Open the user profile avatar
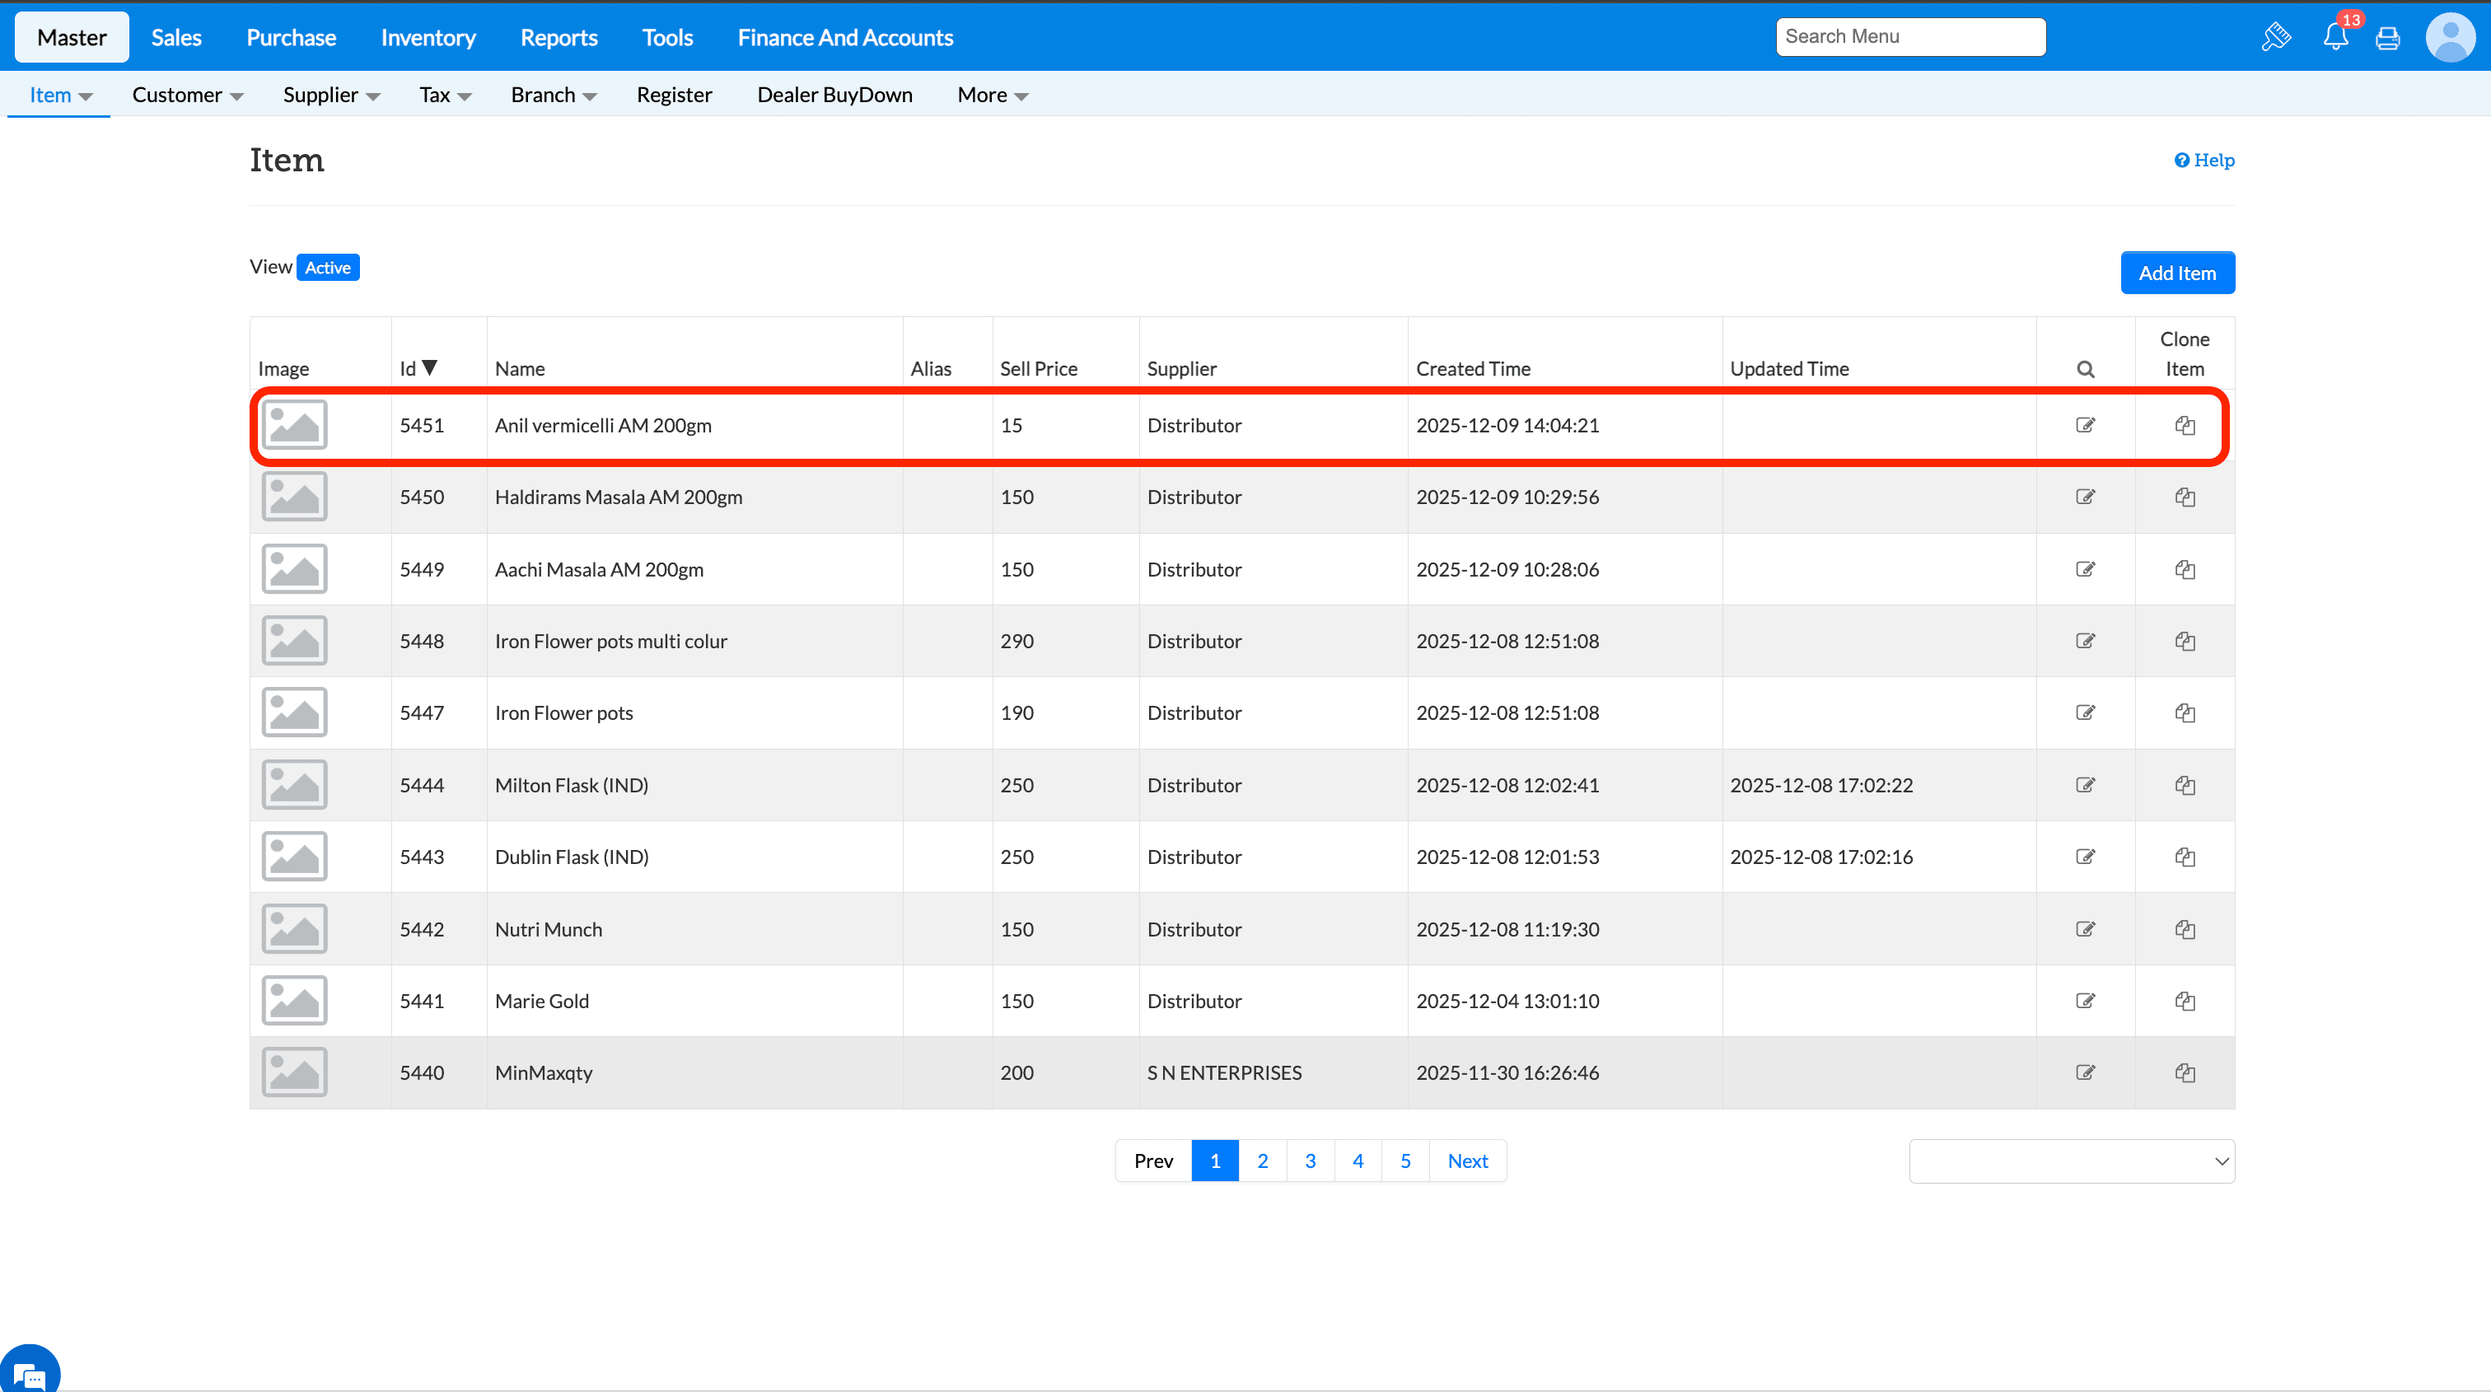Screen dimensions: 2491x1392 point(2450,38)
